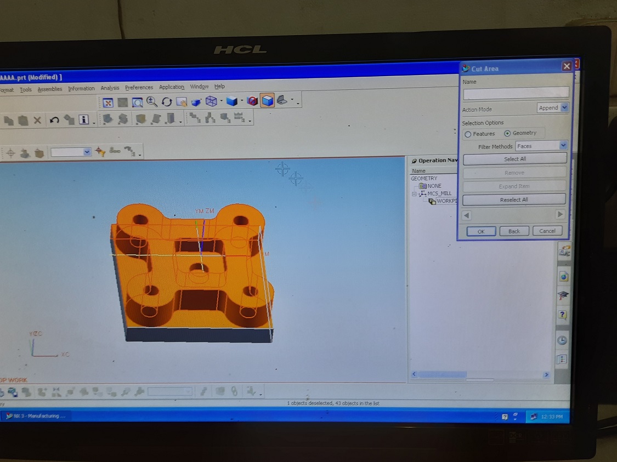Click the Select All button
The image size is (617, 462).
[514, 159]
